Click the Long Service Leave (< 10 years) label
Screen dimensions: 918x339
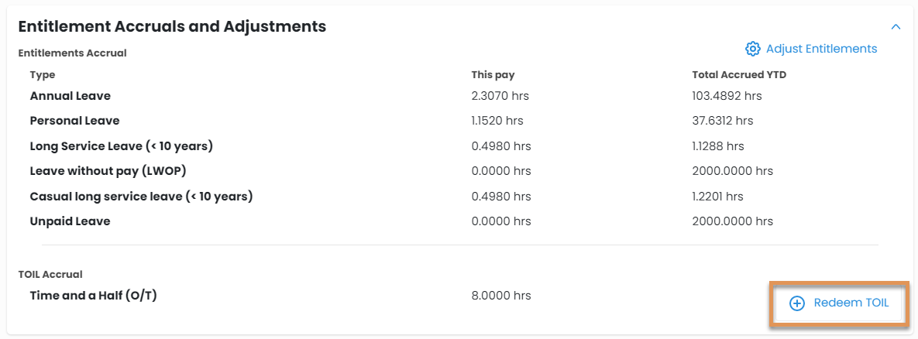tap(121, 146)
